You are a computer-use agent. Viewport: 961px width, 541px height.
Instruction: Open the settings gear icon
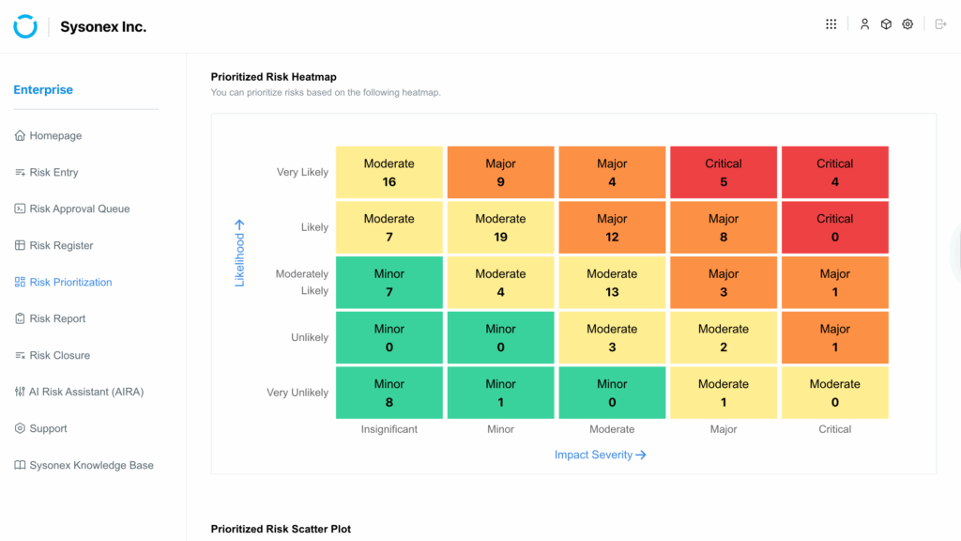coord(908,24)
